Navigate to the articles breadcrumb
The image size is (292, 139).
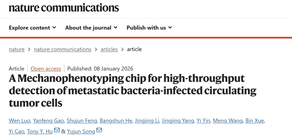[x=109, y=49]
